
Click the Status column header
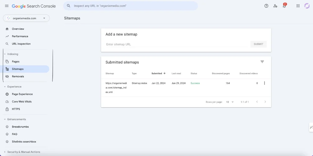click(194, 73)
